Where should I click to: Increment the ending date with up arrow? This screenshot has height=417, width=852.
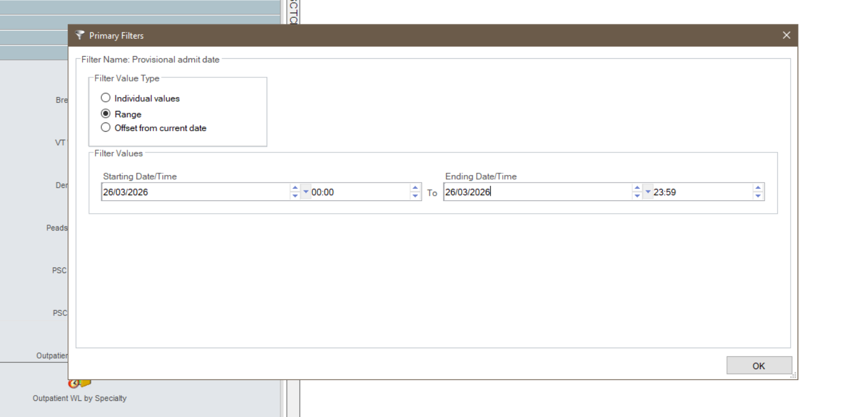click(x=637, y=188)
